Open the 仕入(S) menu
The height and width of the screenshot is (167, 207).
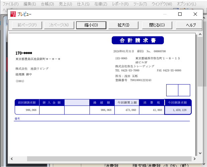(83, 4)
